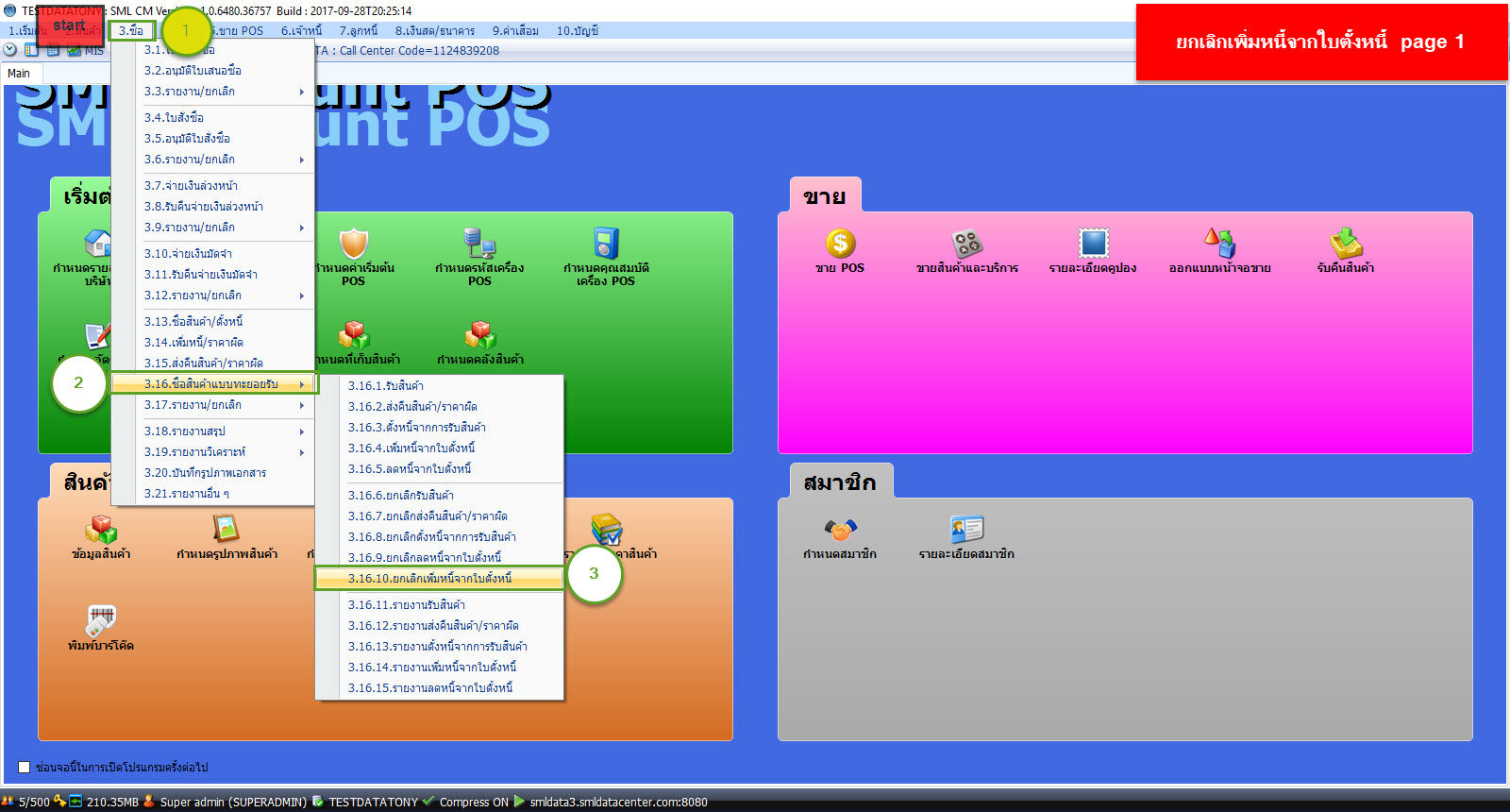The height and width of the screenshot is (812, 1510).
Task: Expand submenu 3.3.รายงาน/ยกเลิก
Action: click(212, 92)
